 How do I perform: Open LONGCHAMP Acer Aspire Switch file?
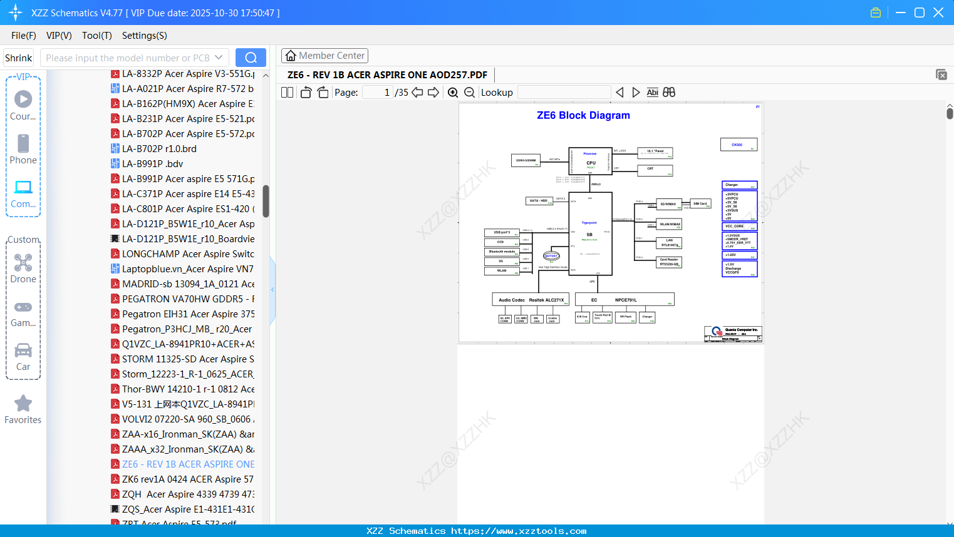click(x=183, y=254)
